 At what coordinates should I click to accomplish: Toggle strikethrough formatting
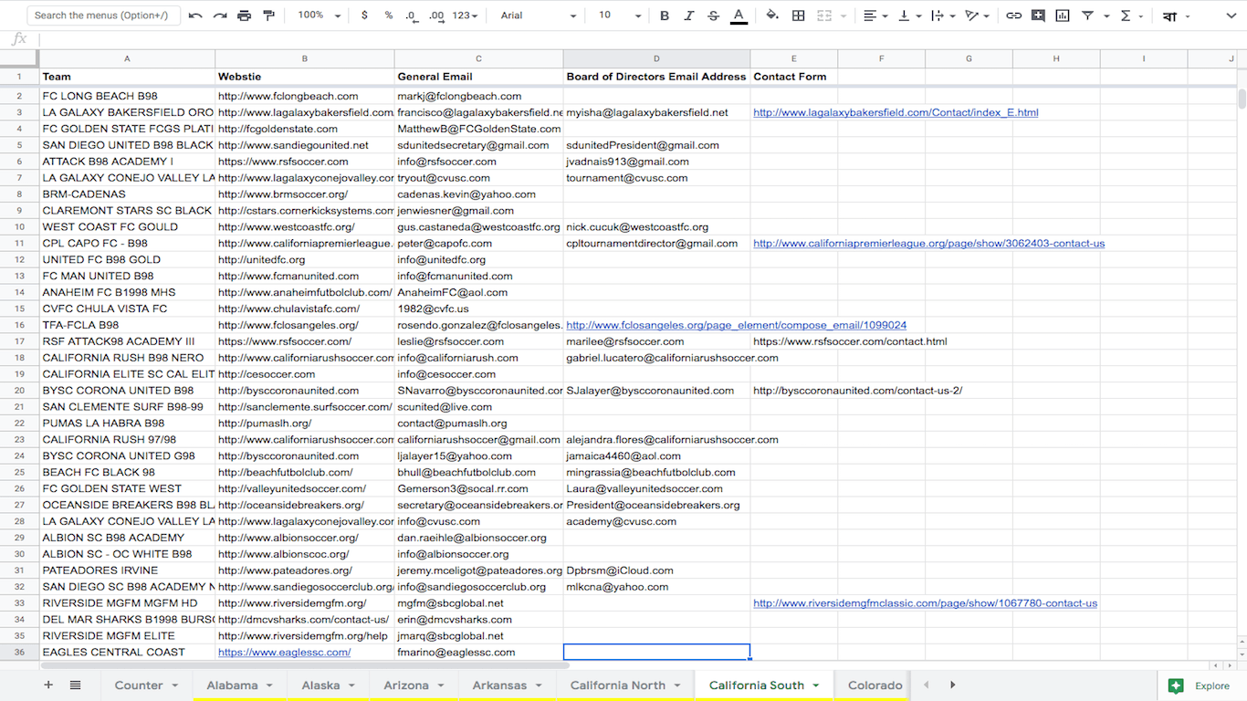point(714,16)
